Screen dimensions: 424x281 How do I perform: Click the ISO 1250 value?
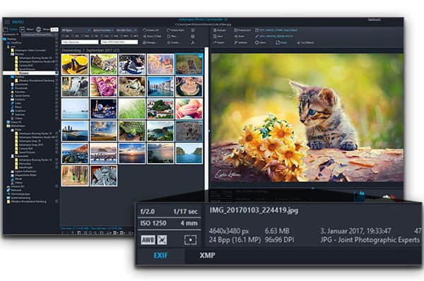pyautogui.click(x=153, y=223)
